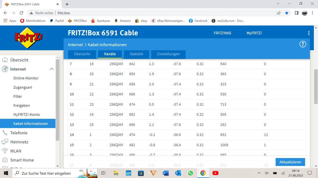Open volume icon in system tray
The image size is (318, 178).
coord(267,173)
